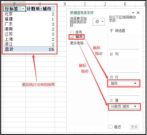Viewport: 147px width, 135px height.
Task: Select column I header
Action: [85, 4]
